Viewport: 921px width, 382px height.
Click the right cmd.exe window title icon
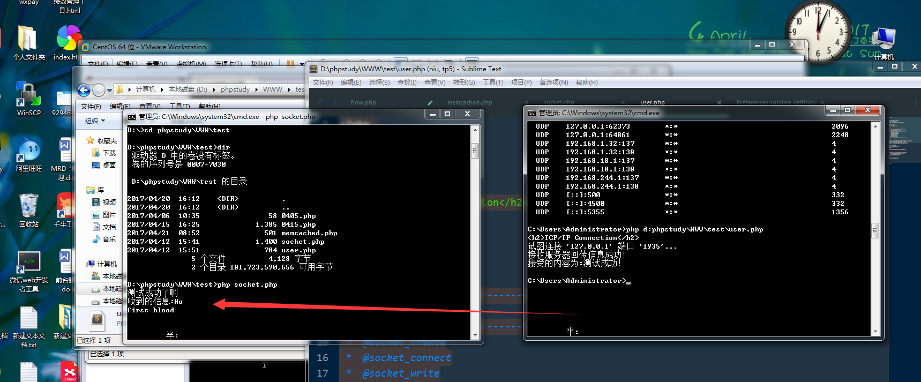pyautogui.click(x=532, y=113)
